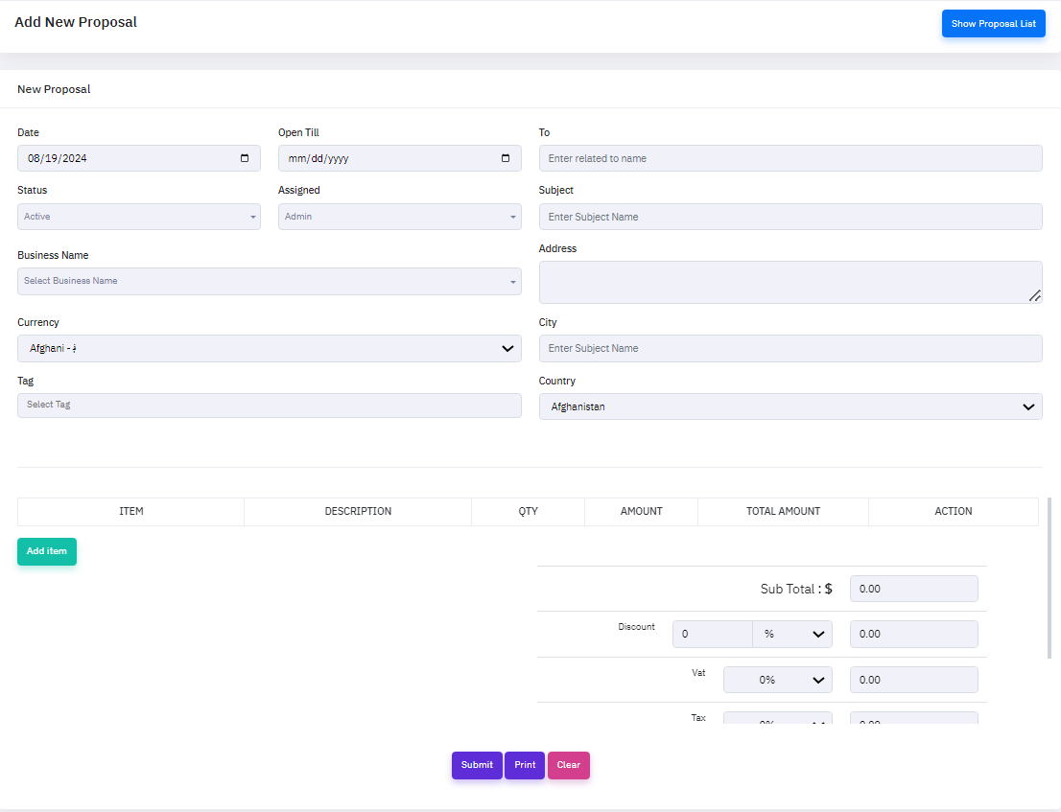Screen dimensions: 1061x812
Task: Open the Open Till calendar picker icon
Action: click(x=506, y=158)
